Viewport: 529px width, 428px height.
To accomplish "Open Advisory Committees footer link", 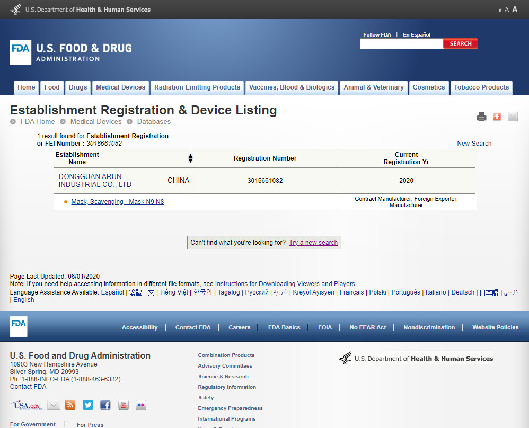I will [x=225, y=366].
